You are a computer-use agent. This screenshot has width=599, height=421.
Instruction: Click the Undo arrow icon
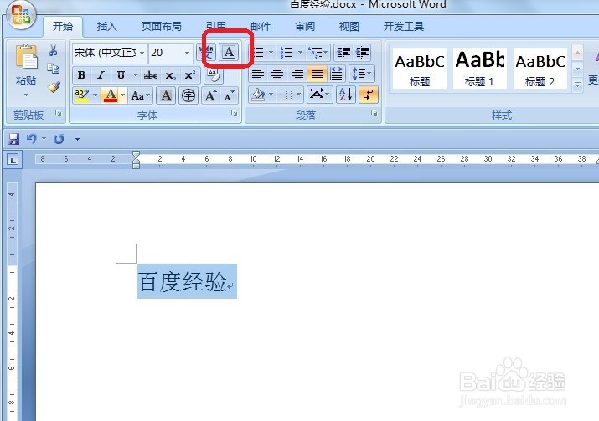[x=31, y=139]
